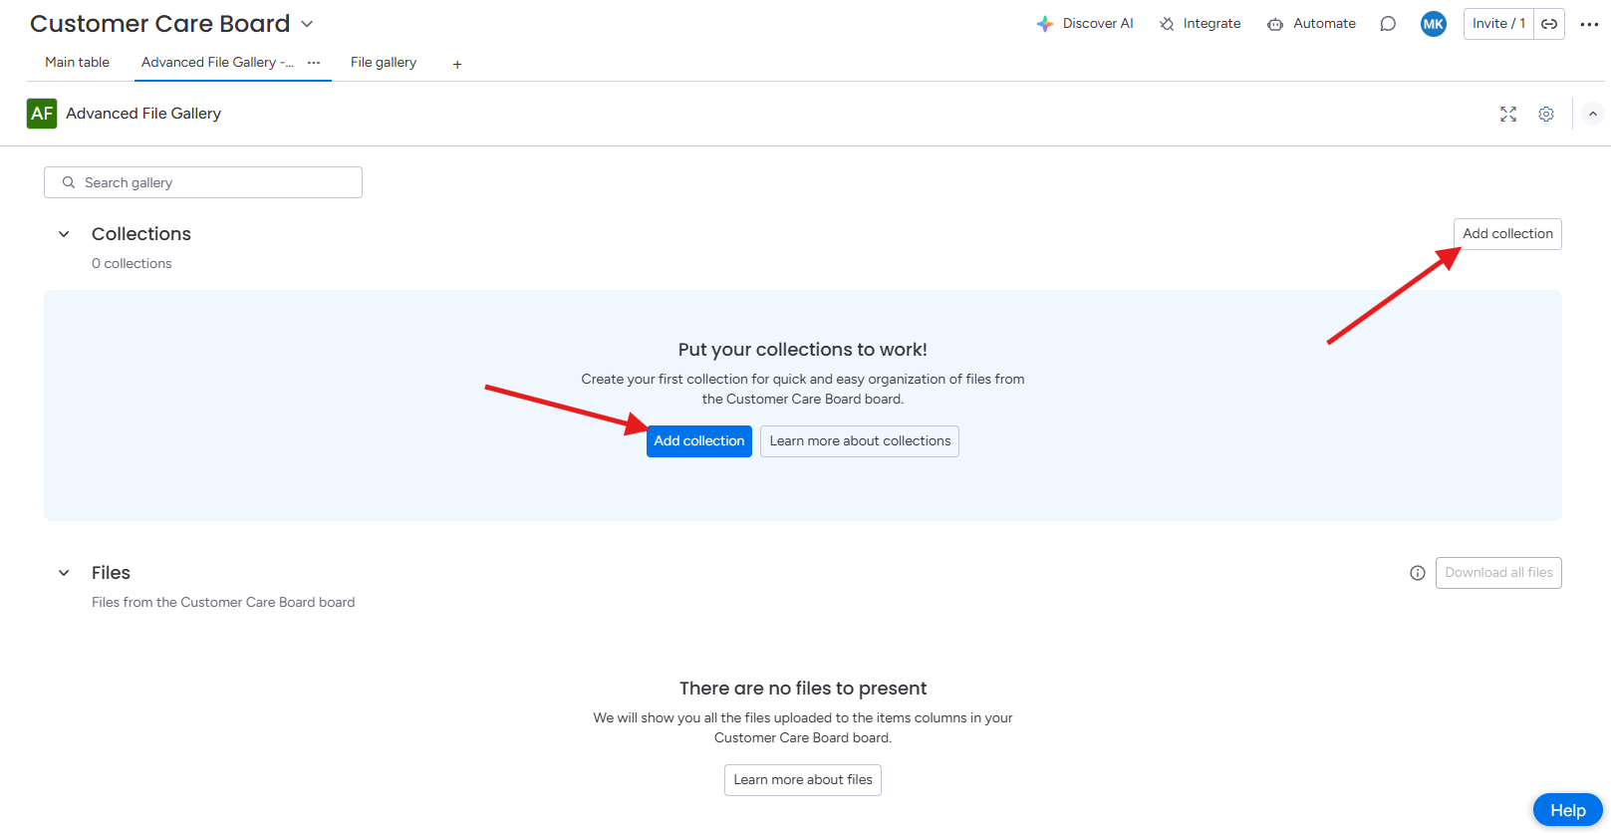Collapse header with up chevron button
Screen dimensions: 1611x833
point(1593,114)
